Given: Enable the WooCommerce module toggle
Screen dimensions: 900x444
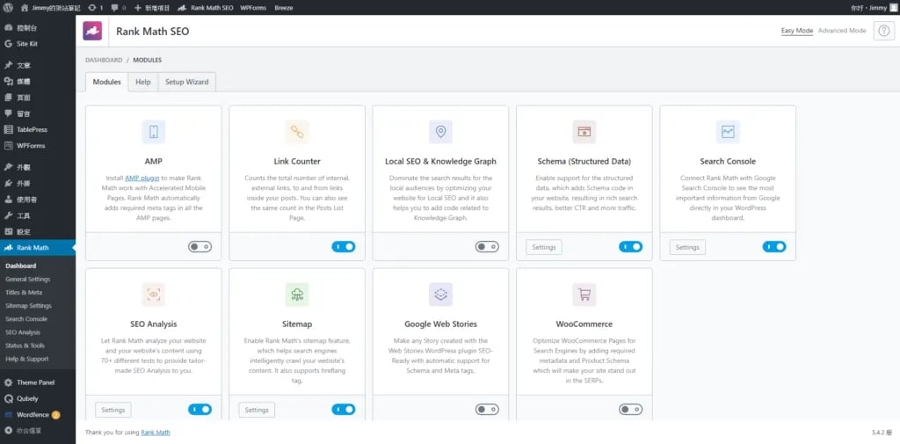Looking at the screenshot, I should [x=630, y=410].
